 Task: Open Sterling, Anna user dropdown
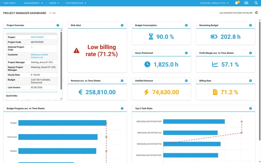[214, 3]
